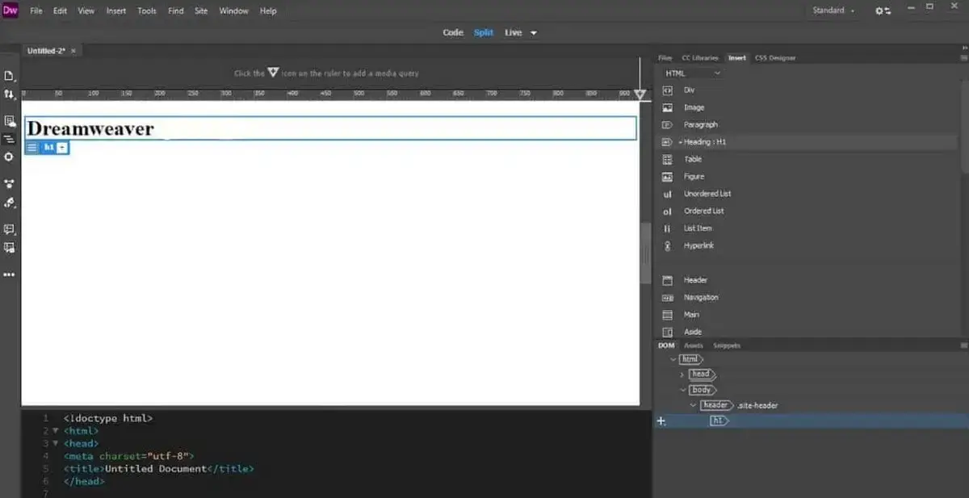
Task: Click the Table insert icon
Action: click(x=667, y=160)
